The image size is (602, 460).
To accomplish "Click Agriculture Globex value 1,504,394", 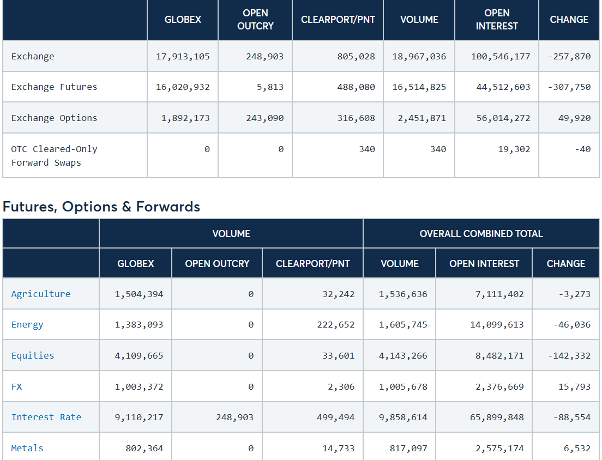I will pyautogui.click(x=139, y=294).
